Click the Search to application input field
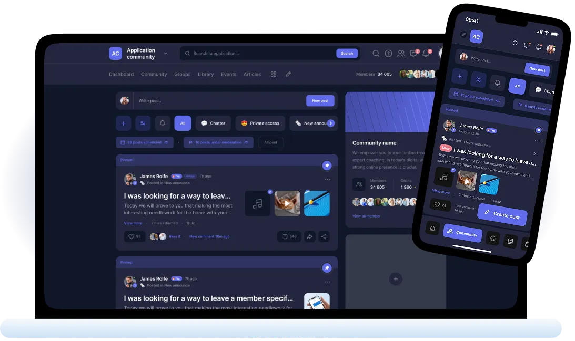The width and height of the screenshot is (575, 341). [258, 54]
